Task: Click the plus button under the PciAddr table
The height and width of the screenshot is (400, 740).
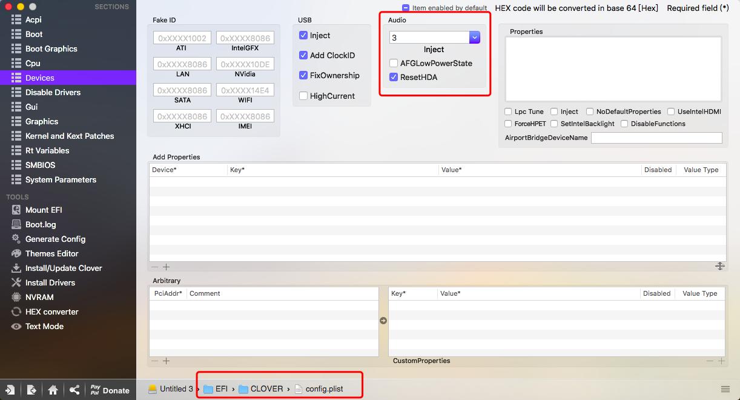Action: [166, 361]
